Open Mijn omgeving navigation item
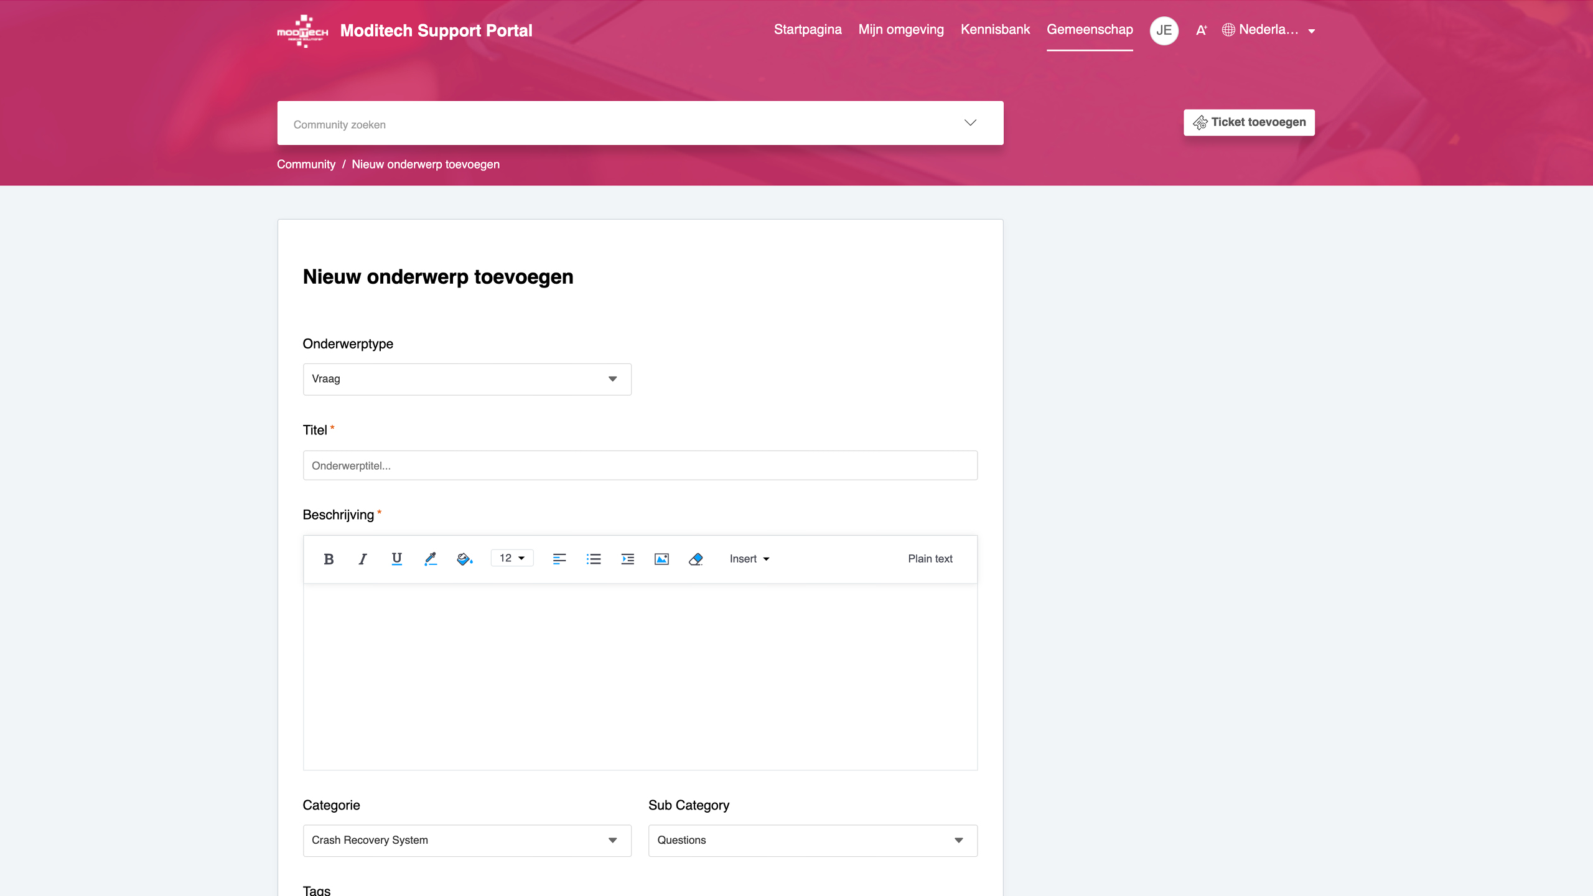 tap(900, 30)
